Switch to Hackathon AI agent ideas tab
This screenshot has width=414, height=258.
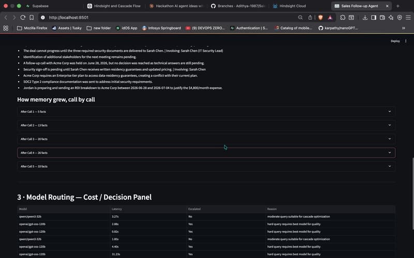pyautogui.click(x=176, y=6)
